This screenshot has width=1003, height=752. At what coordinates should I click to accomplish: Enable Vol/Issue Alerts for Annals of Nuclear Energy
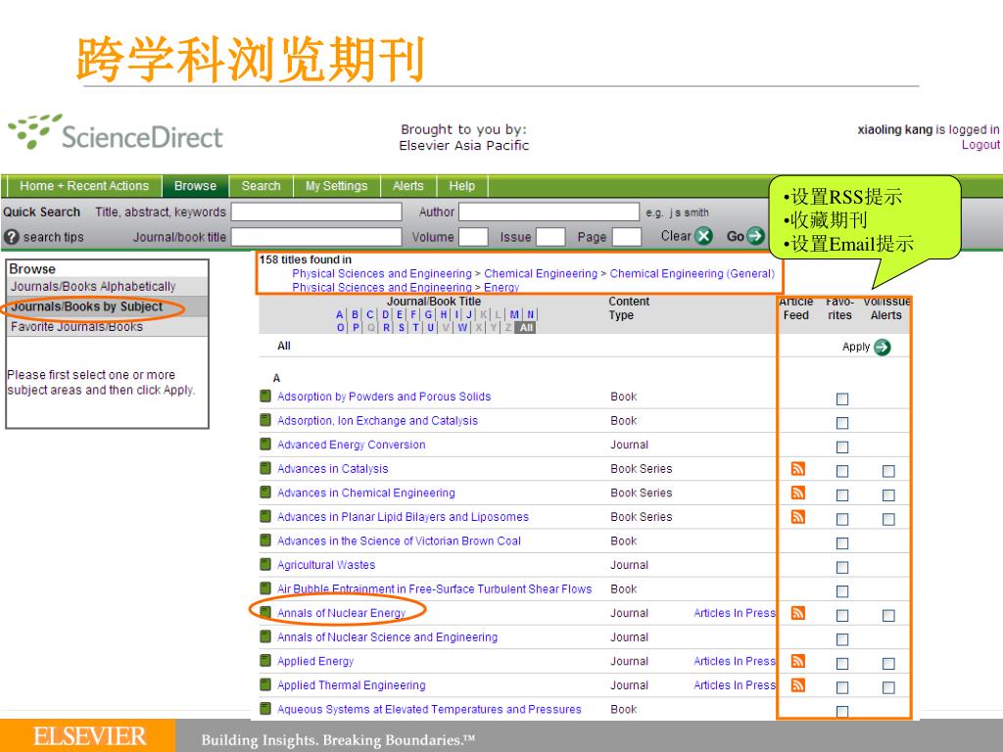[x=888, y=616]
